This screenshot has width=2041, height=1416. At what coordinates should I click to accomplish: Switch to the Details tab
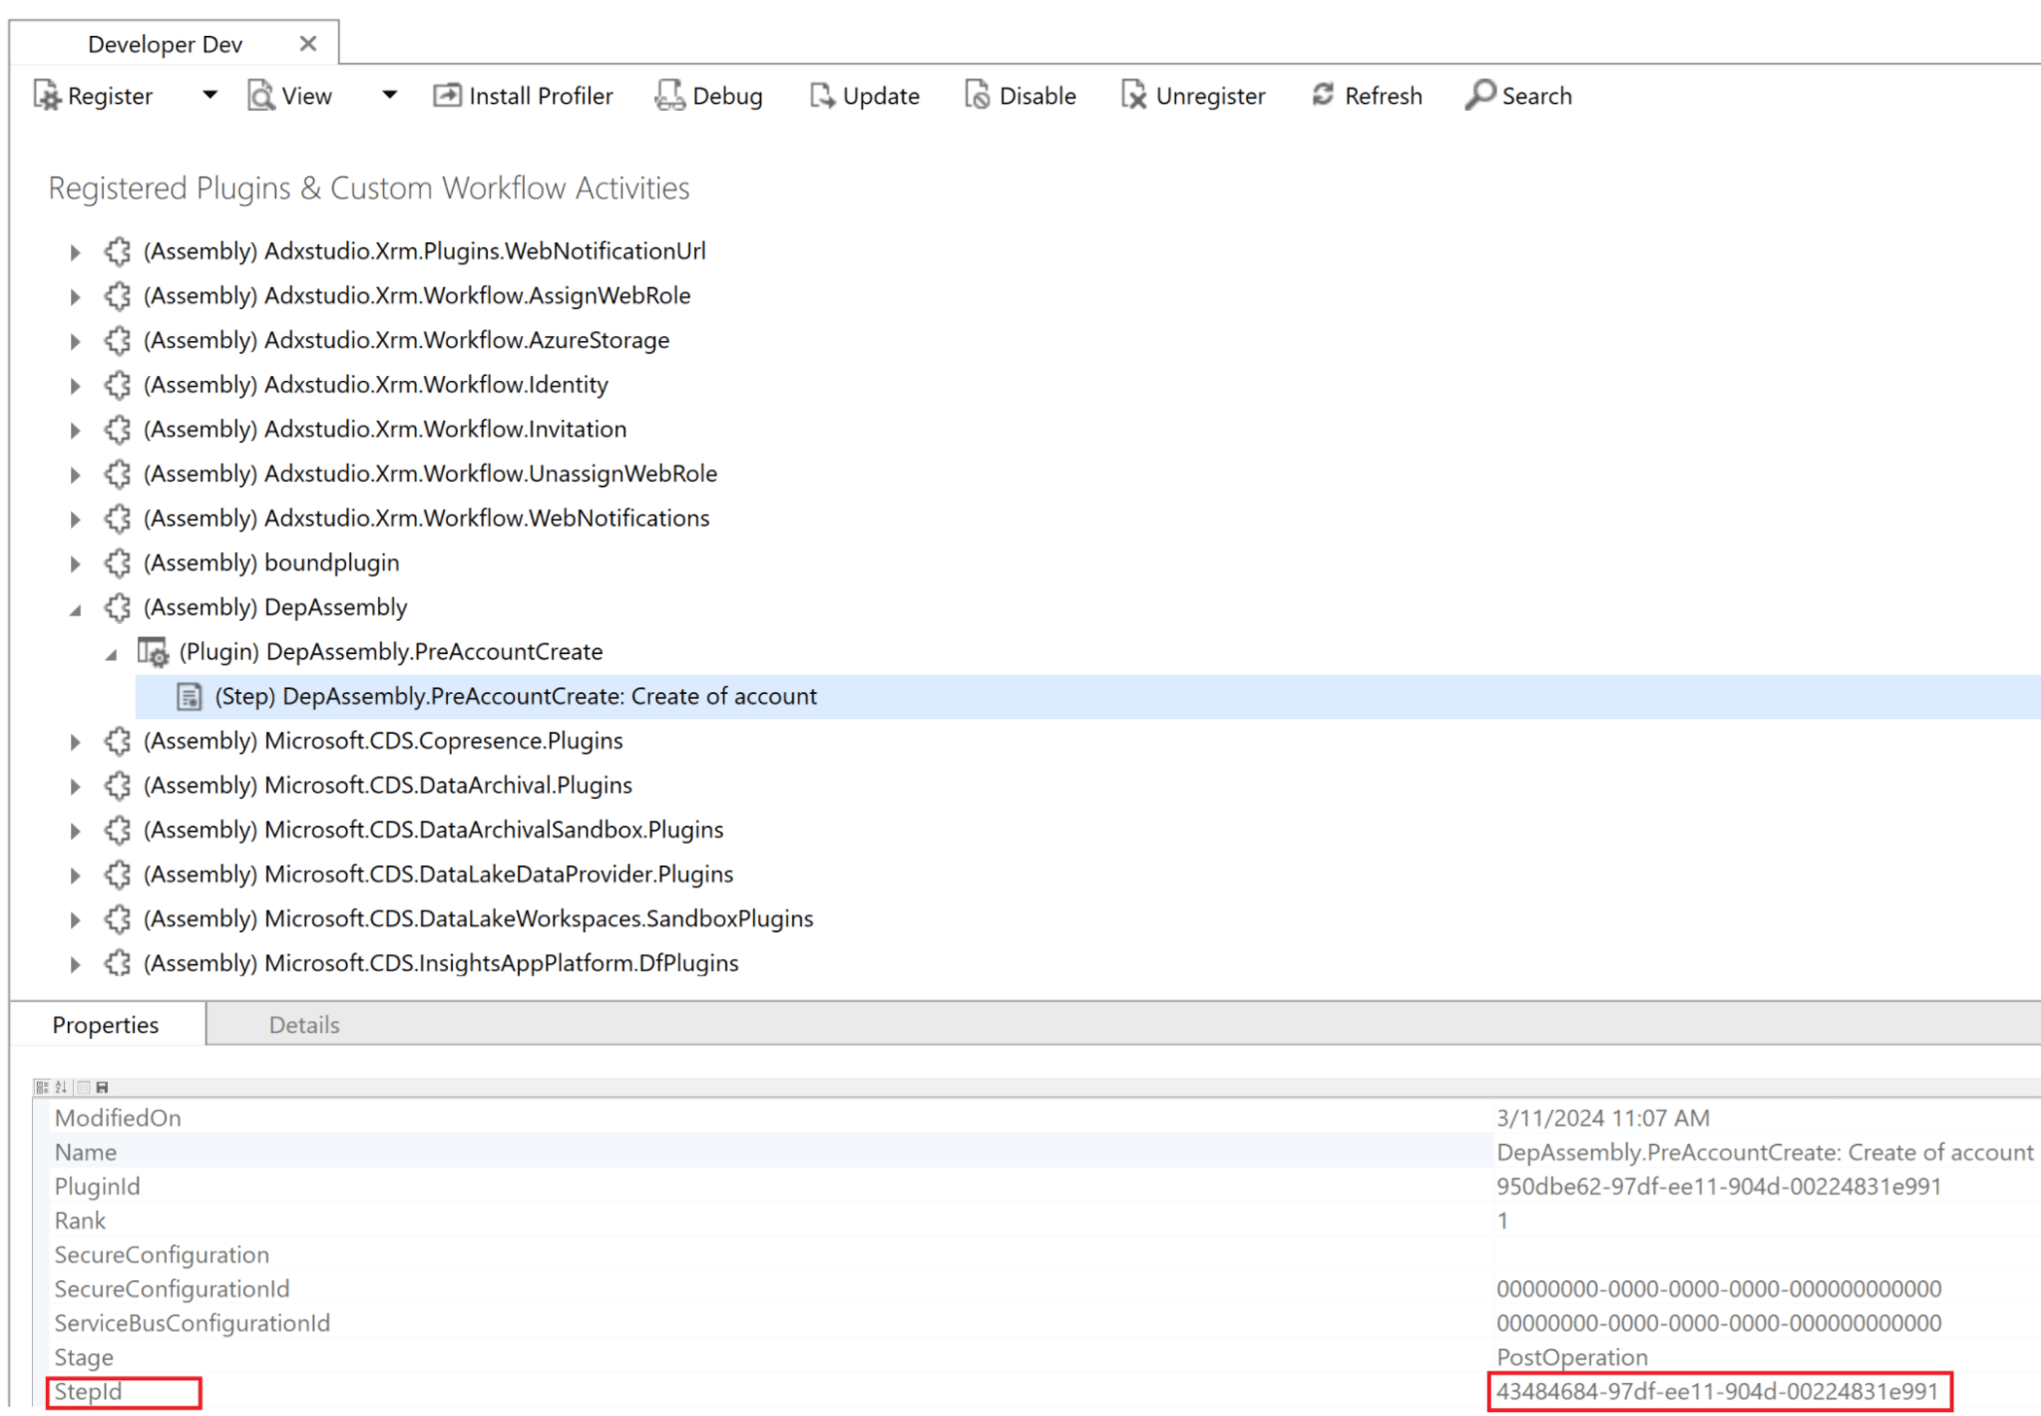point(304,1025)
